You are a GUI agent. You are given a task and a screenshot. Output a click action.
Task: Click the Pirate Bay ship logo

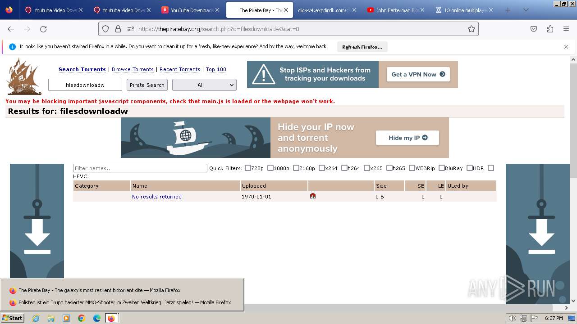click(x=24, y=76)
